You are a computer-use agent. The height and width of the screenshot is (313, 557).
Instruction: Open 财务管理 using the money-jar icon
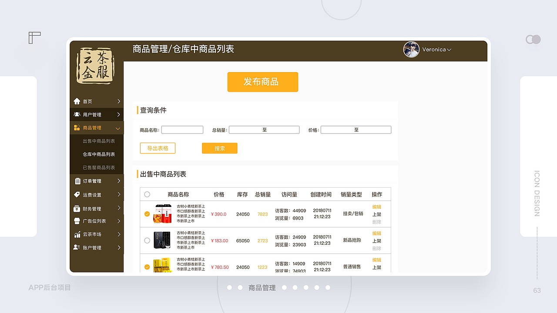pos(76,208)
